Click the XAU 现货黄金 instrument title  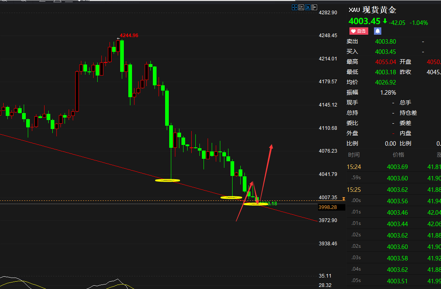pos(372,10)
